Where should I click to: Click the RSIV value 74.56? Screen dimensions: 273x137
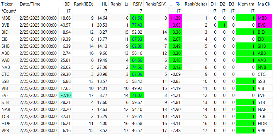[137, 67]
